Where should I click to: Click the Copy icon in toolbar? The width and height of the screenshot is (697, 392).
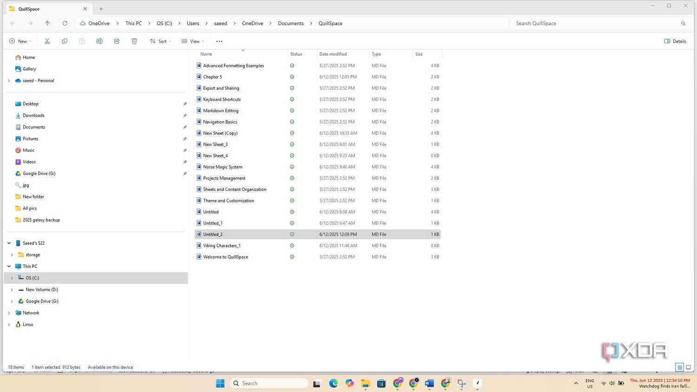click(x=65, y=41)
